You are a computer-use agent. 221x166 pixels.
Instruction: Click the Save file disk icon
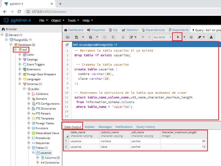pos(76,37)
